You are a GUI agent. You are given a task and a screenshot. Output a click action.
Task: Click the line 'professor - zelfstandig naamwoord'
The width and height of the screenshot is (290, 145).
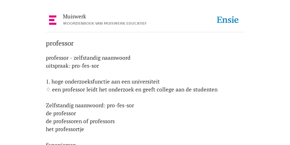click(x=88, y=58)
